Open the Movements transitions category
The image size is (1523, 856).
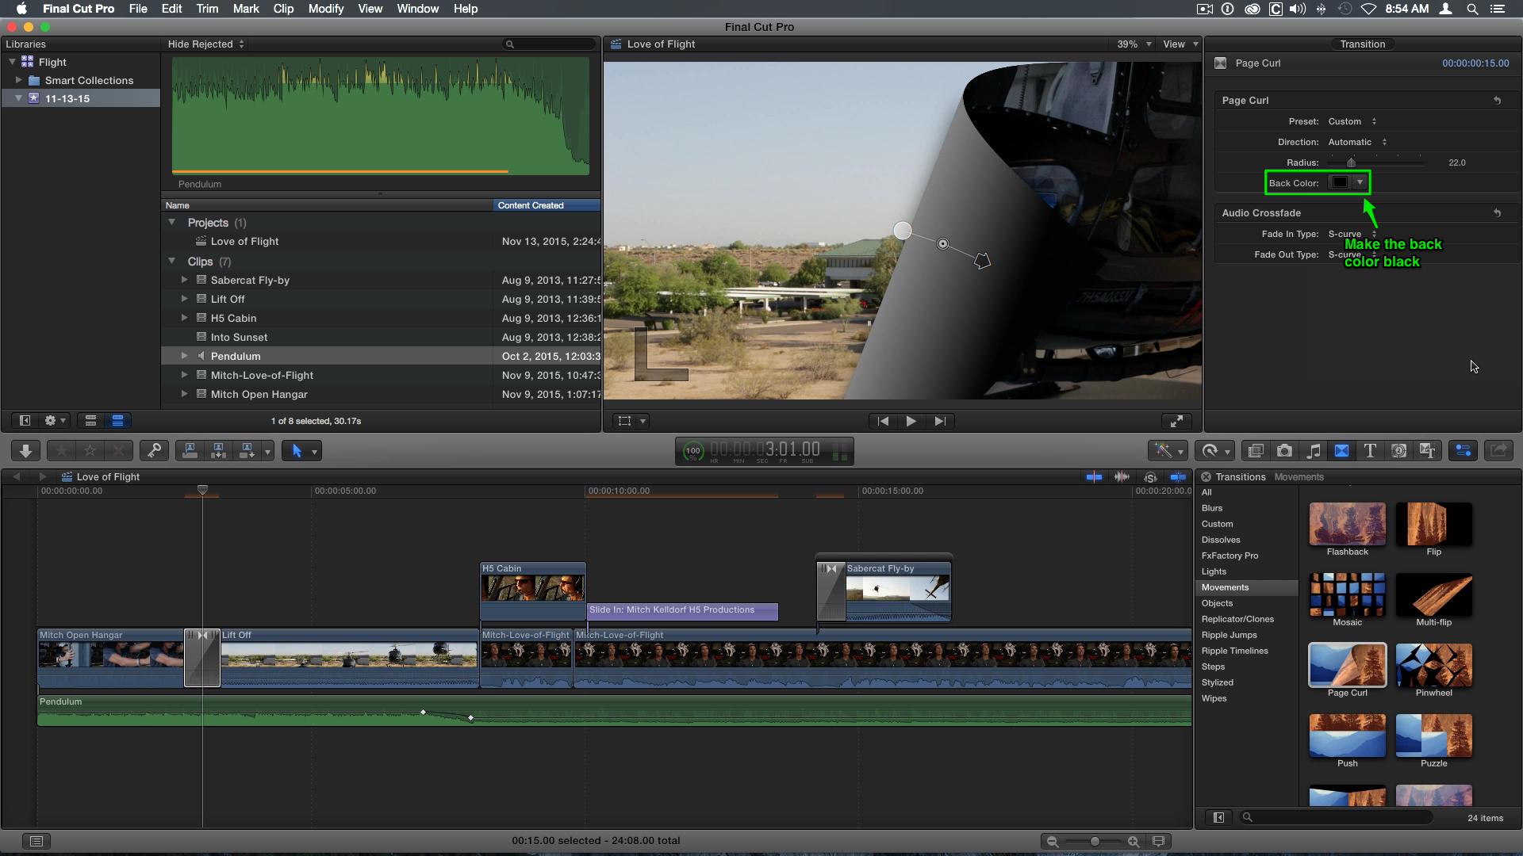point(1225,587)
